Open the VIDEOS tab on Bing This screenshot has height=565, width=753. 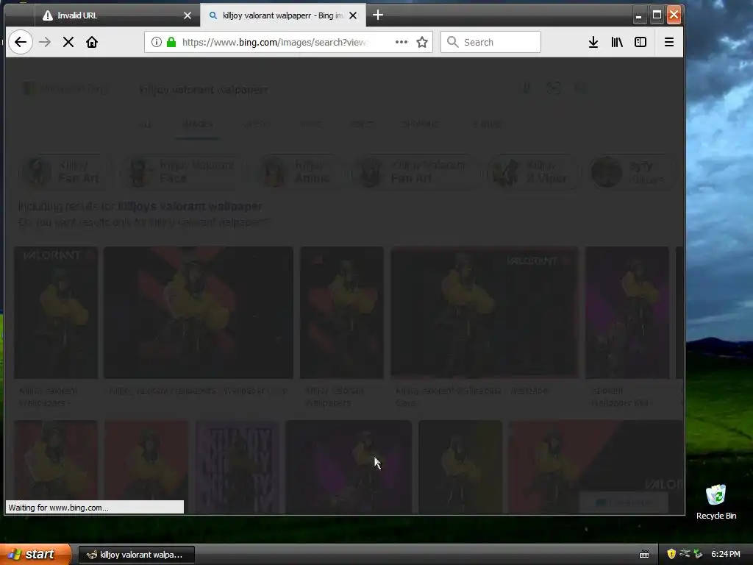pos(257,124)
